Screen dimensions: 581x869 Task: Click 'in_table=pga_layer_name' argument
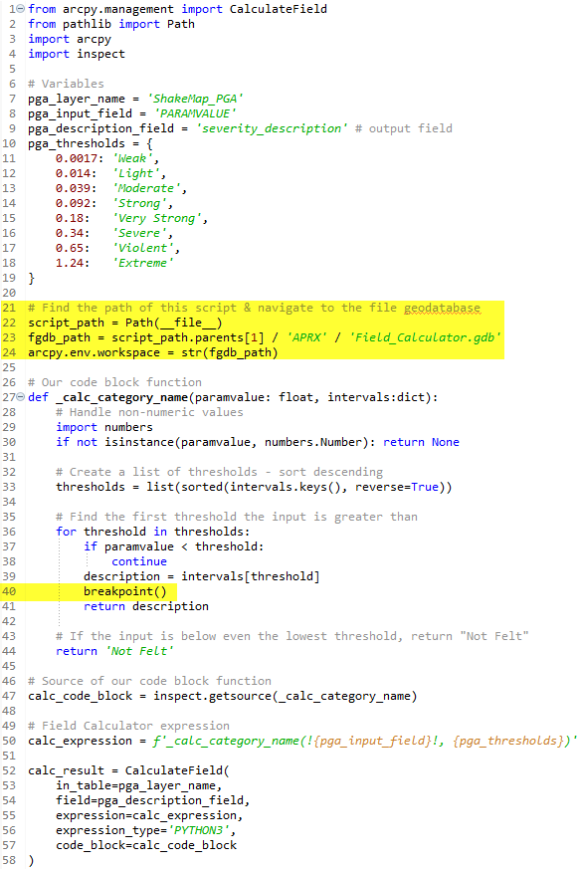(135, 785)
